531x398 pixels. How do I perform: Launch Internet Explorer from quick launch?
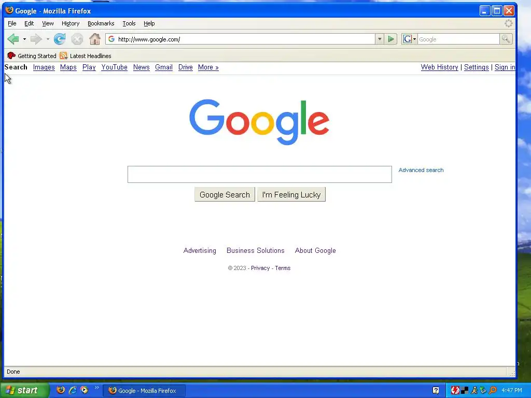[73, 390]
